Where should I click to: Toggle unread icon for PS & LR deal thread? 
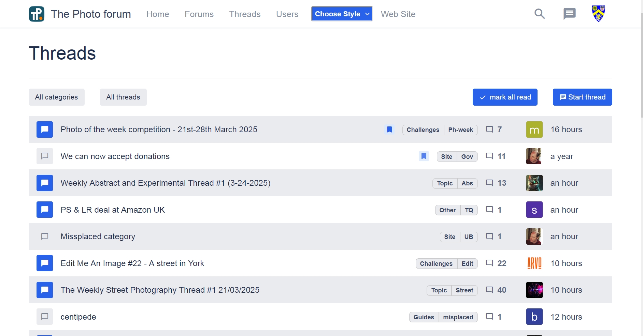click(45, 210)
